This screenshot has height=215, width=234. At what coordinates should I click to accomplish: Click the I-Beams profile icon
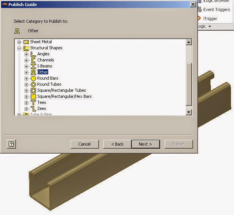coord(33,66)
